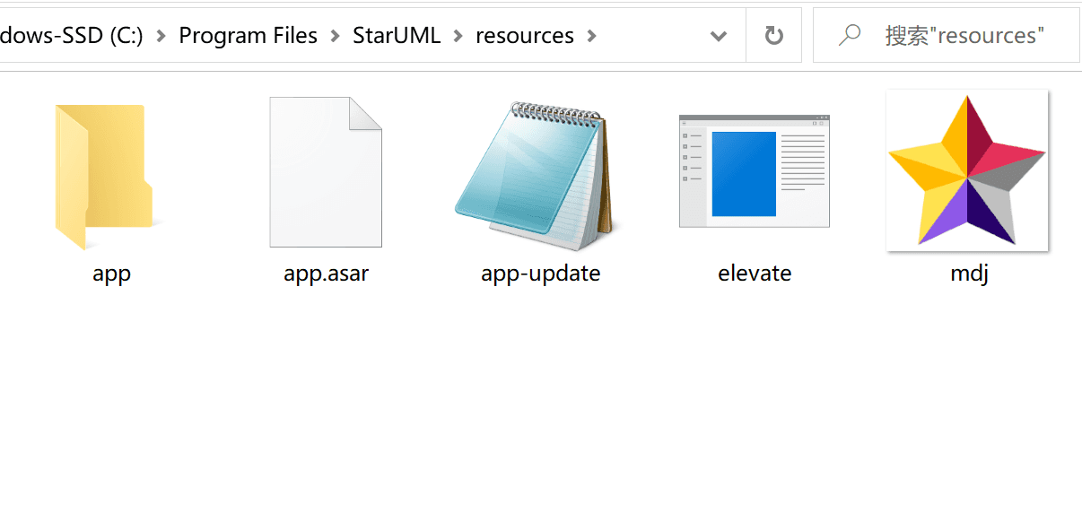Click the magnifier icon in search box

(x=849, y=35)
